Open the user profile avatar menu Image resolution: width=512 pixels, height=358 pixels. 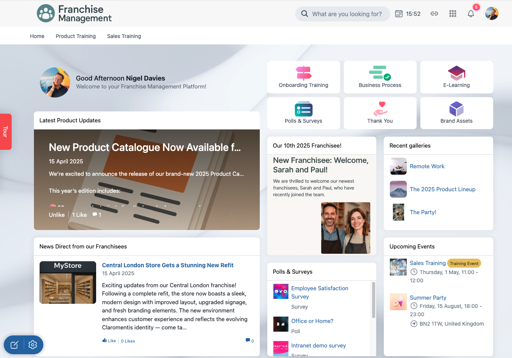click(491, 14)
